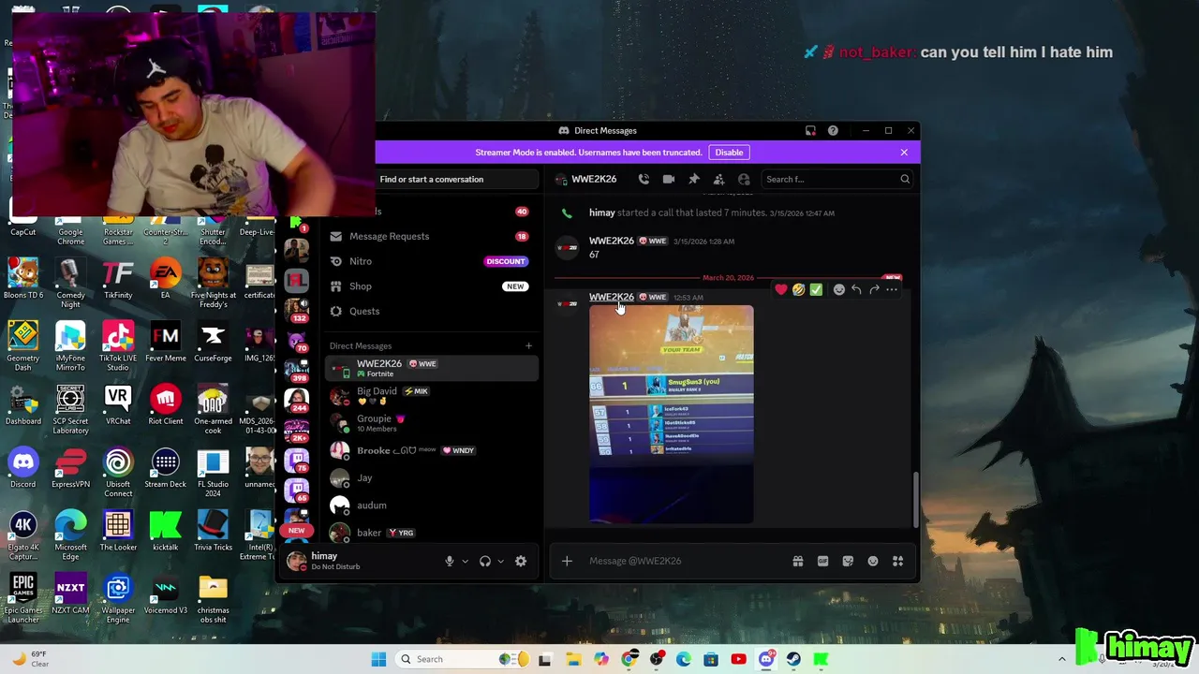This screenshot has width=1199, height=674.
Task: Switch to Discord on the taskbar
Action: point(766,659)
